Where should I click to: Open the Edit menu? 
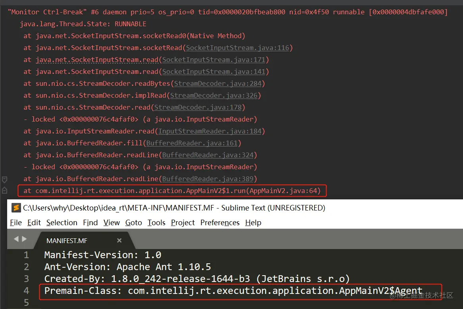click(34, 223)
